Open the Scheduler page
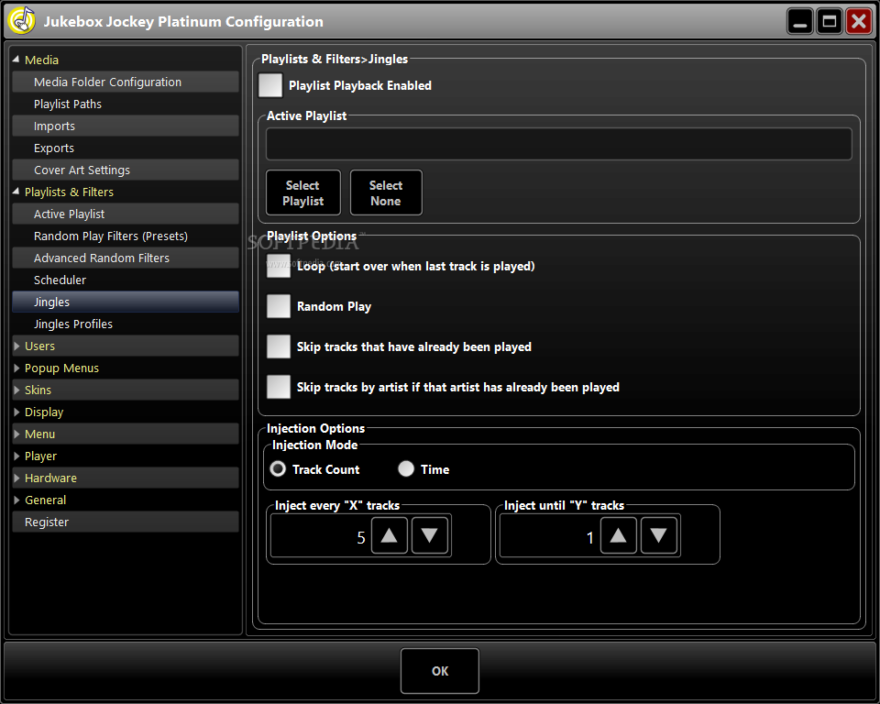Screen dimensions: 880x704 tap(126, 280)
